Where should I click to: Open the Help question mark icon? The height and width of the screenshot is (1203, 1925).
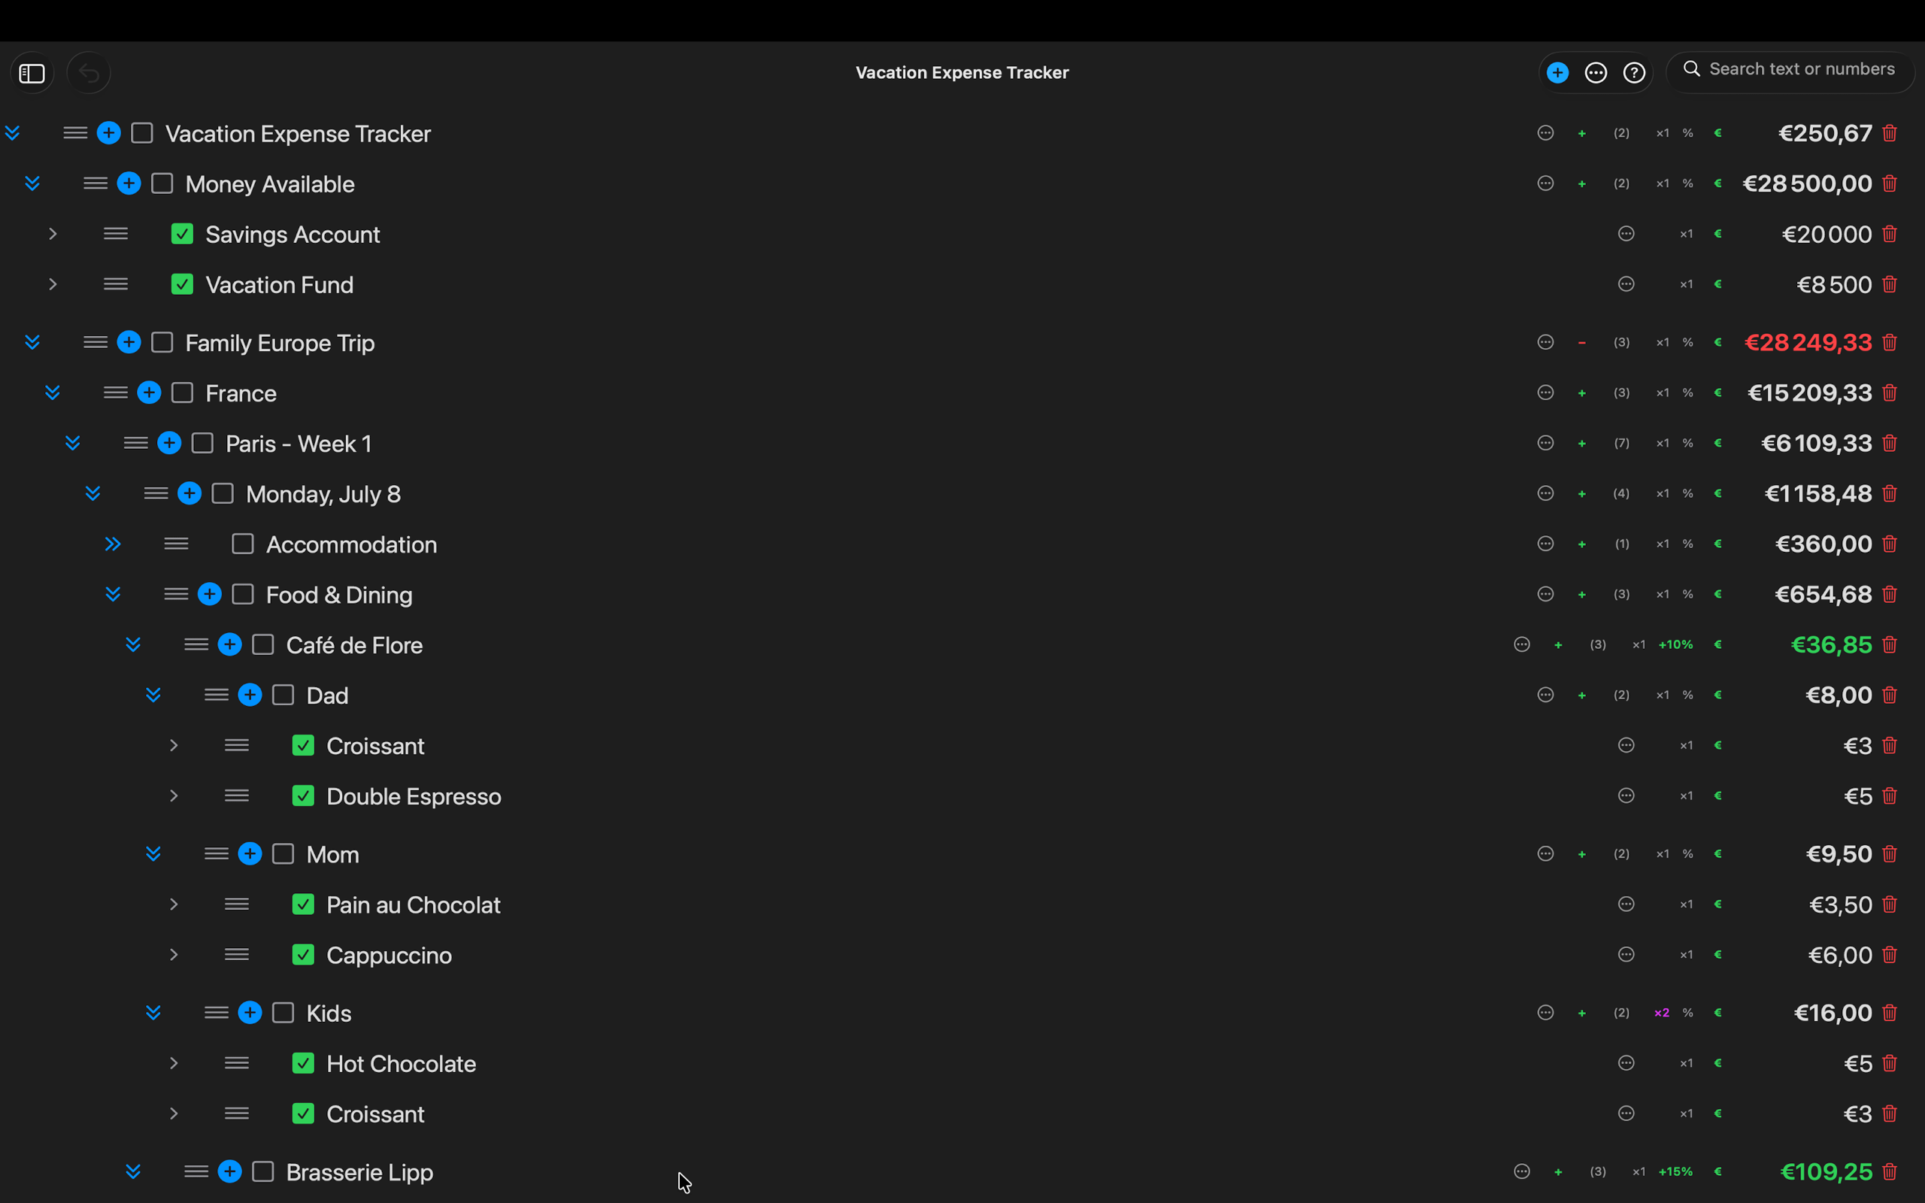pos(1635,72)
